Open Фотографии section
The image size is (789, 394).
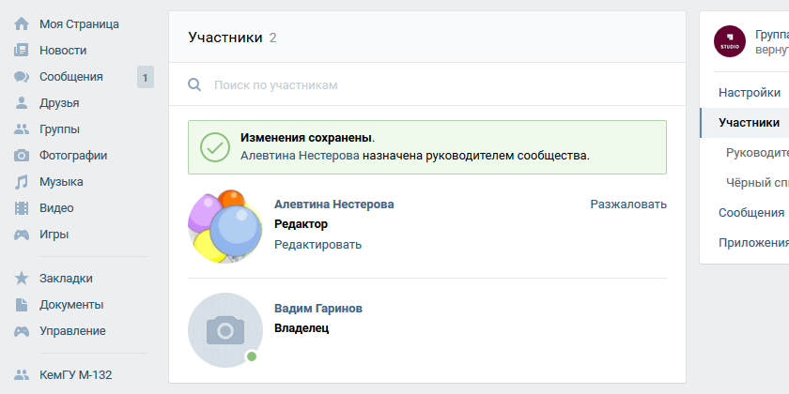coord(73,156)
